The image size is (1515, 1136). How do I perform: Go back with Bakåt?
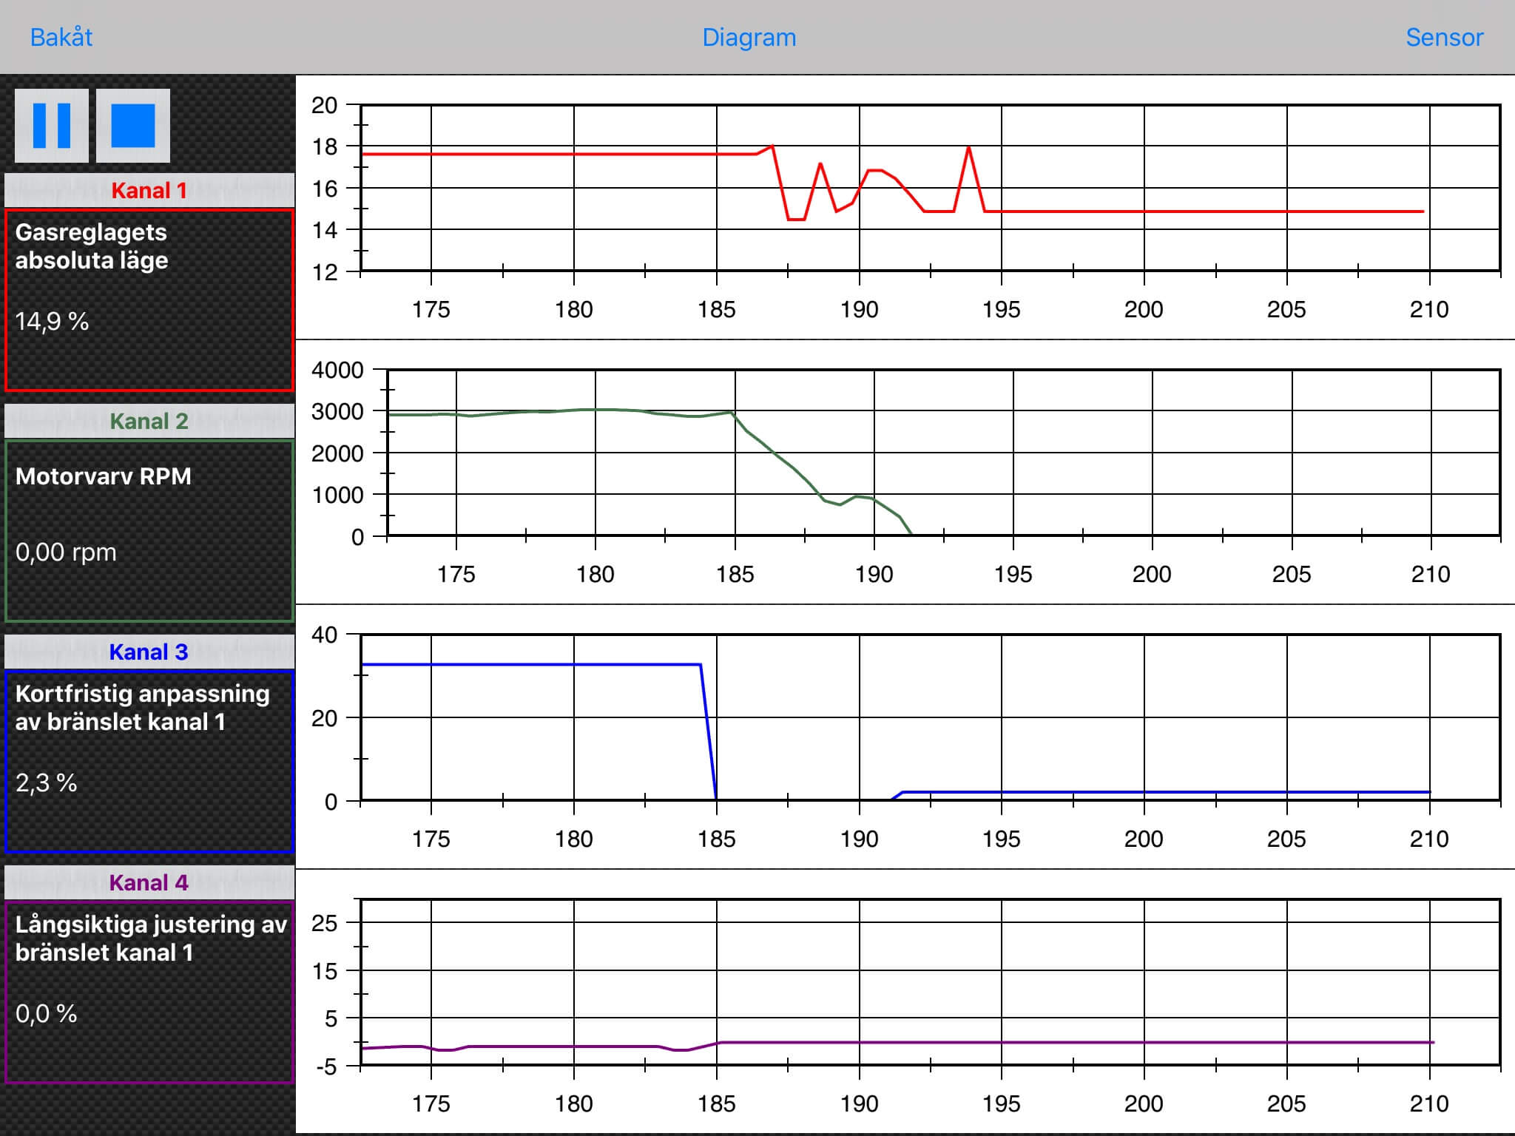click(x=61, y=37)
